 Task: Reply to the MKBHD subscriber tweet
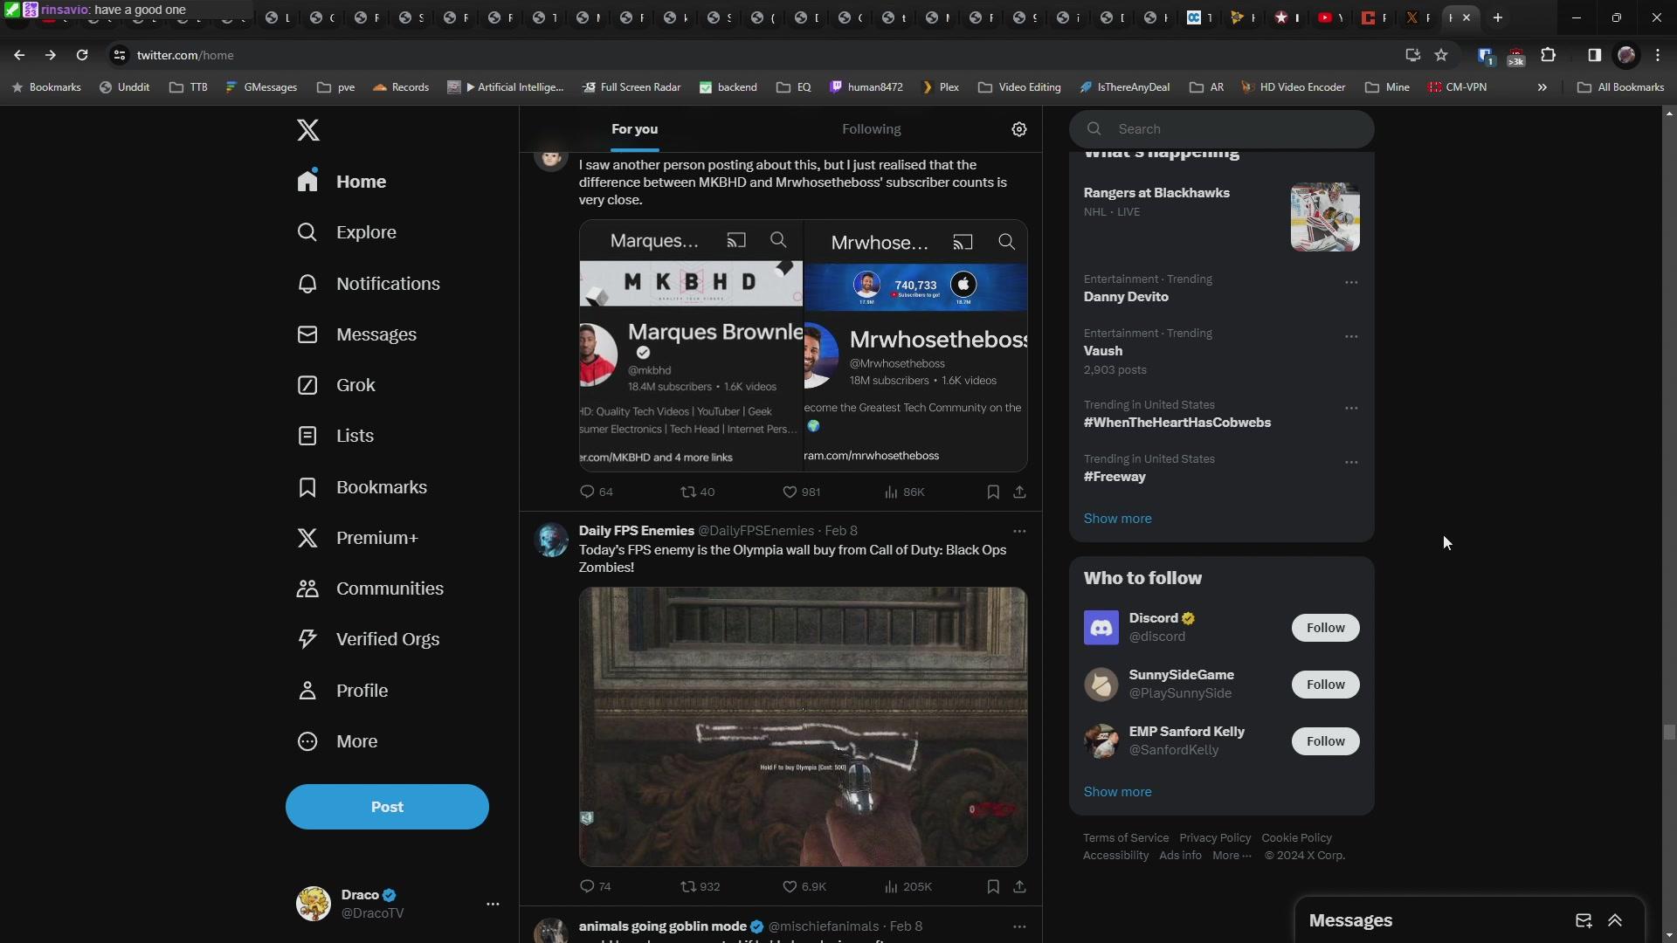tap(597, 492)
